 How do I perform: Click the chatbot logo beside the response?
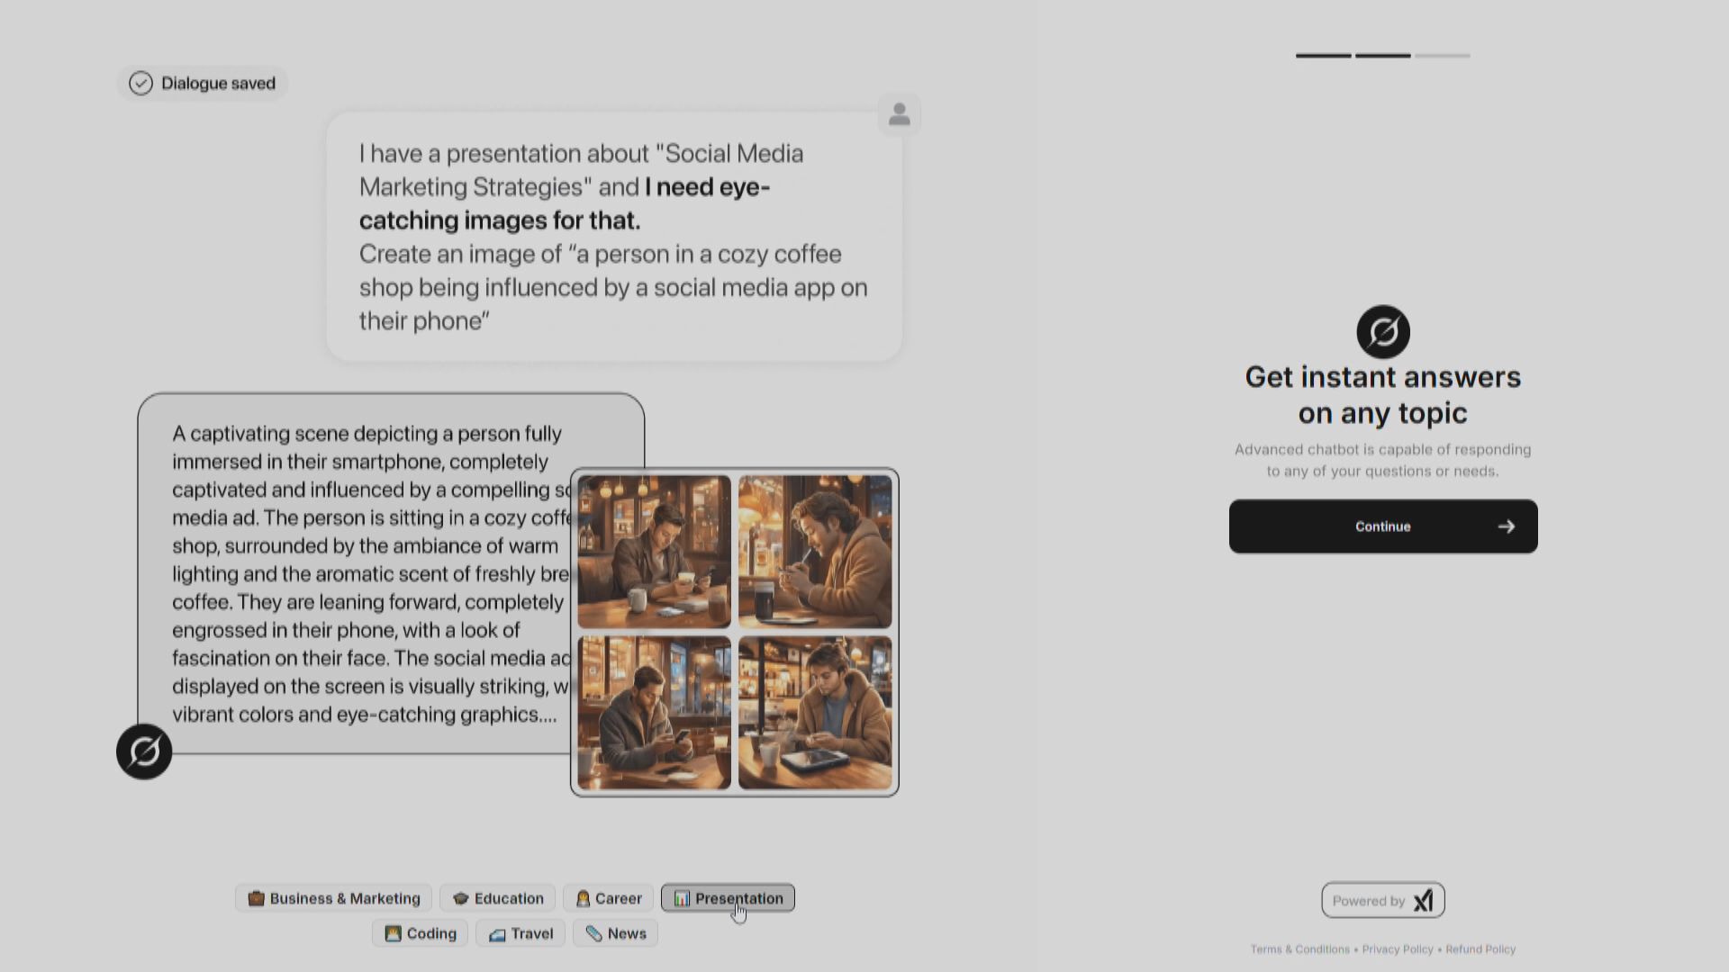(144, 751)
